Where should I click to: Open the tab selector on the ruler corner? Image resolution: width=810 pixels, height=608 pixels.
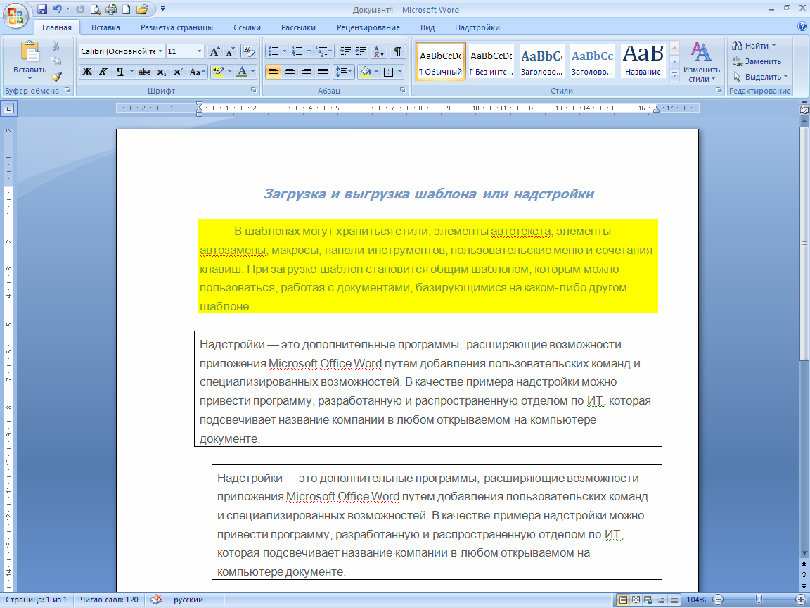pyautogui.click(x=9, y=108)
